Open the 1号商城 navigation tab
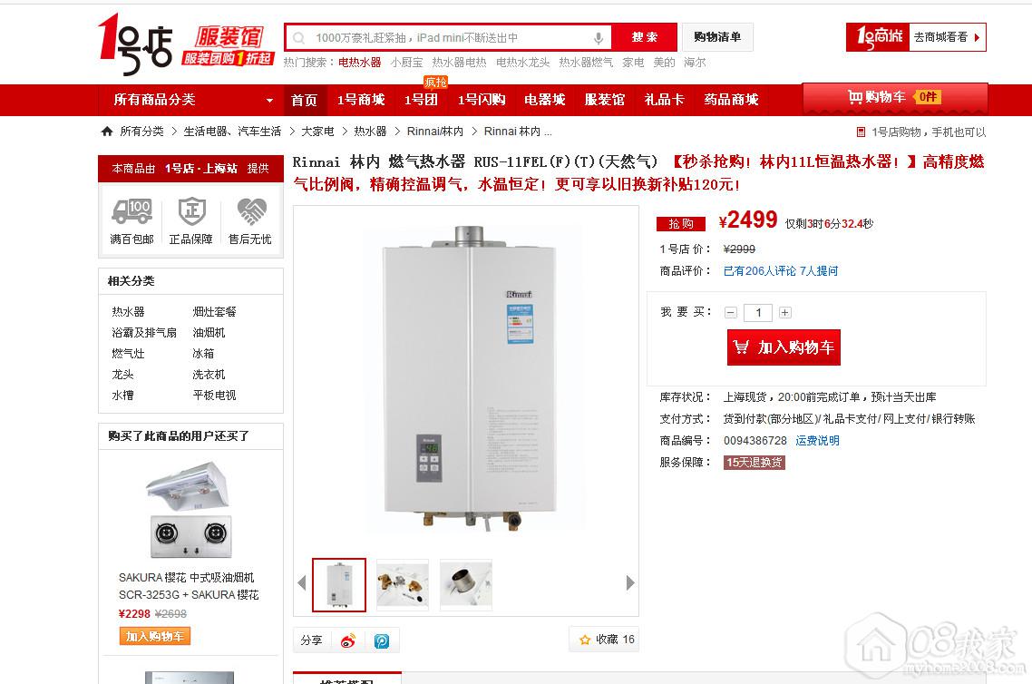 pyautogui.click(x=361, y=100)
